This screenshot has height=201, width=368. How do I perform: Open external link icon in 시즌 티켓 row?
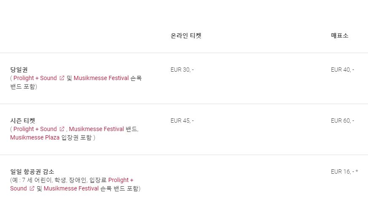[x=62, y=129]
